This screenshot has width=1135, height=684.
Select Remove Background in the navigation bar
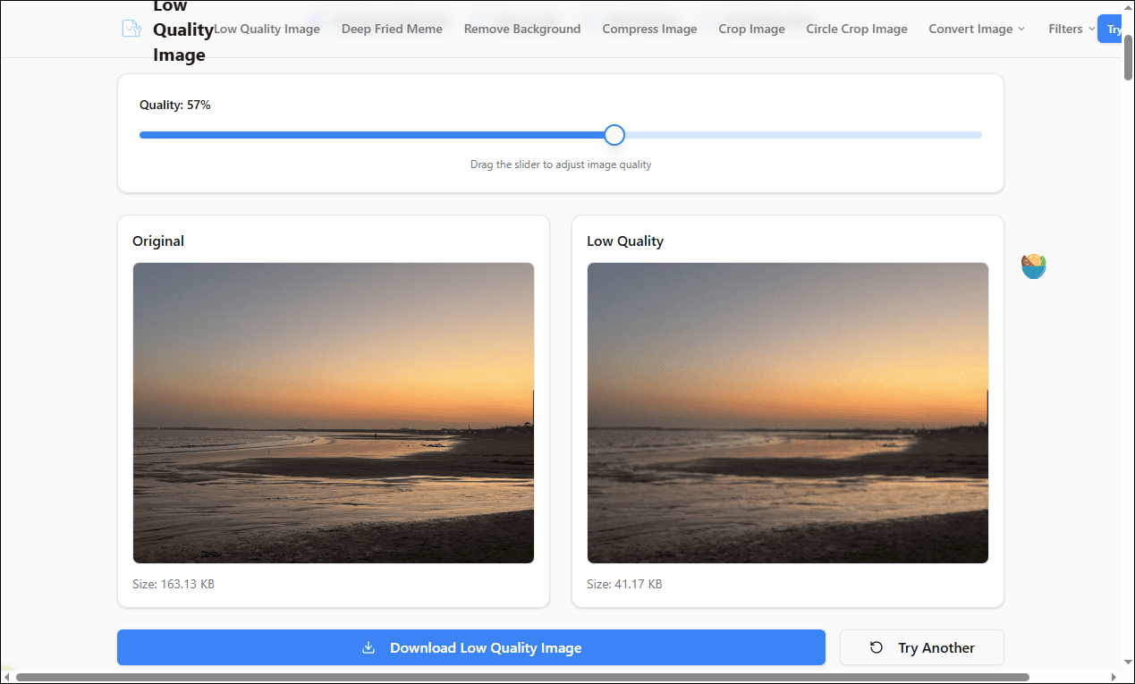pyautogui.click(x=521, y=29)
